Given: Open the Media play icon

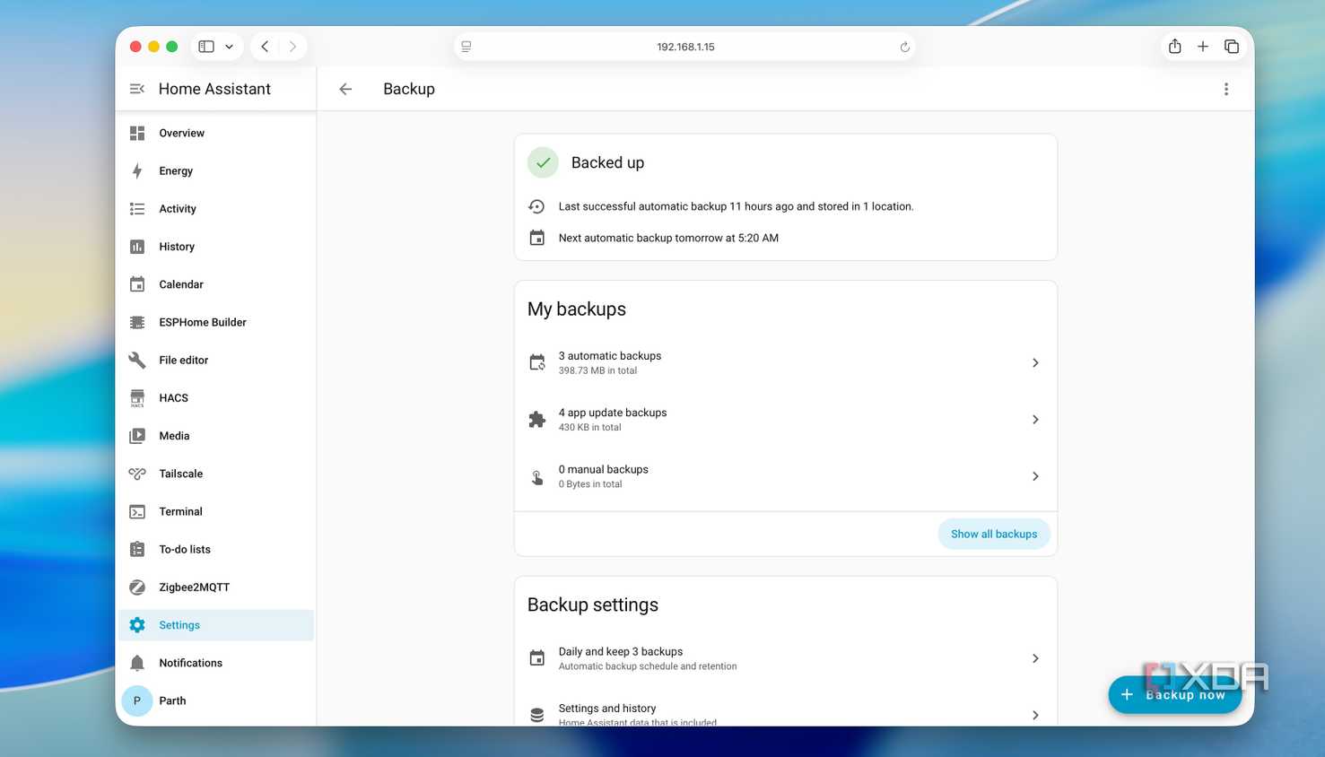Looking at the screenshot, I should (137, 436).
